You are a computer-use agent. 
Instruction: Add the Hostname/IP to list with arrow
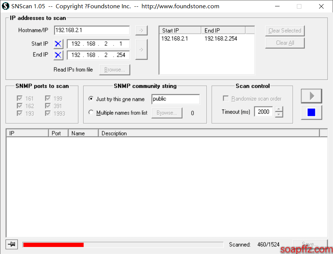click(x=141, y=30)
